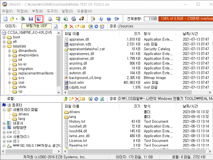Click the Save As icon highlighted in the toolbar
The image size is (213, 160).
[39, 19]
